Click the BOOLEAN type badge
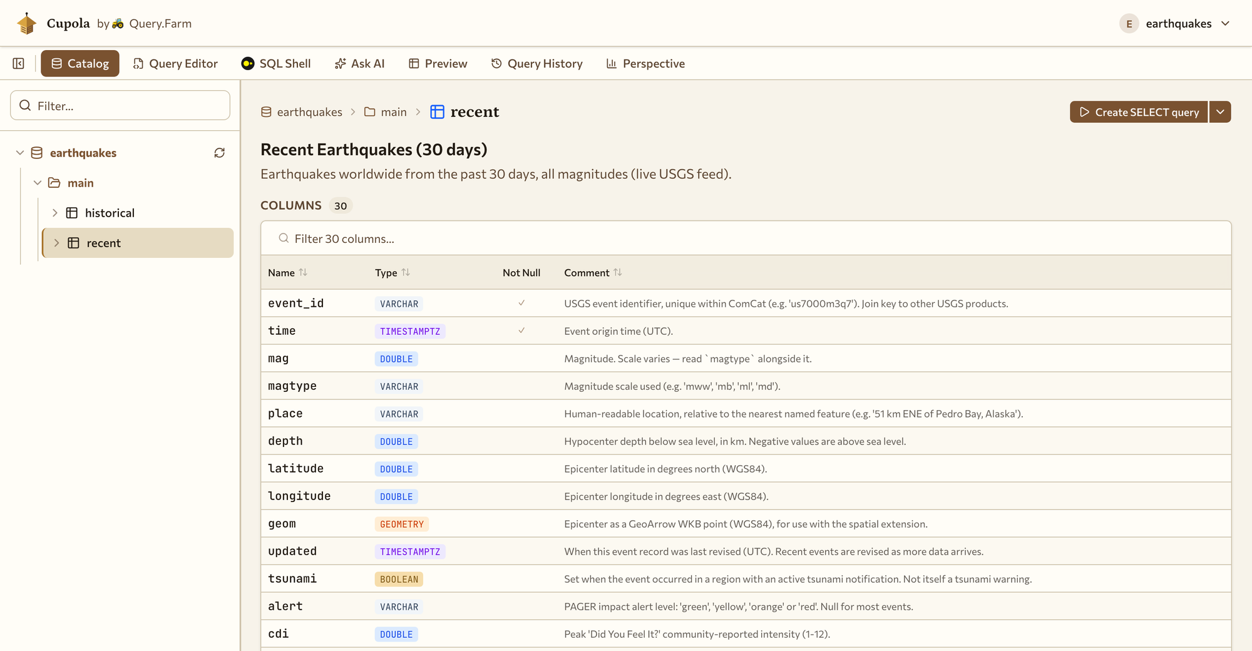Screen dimensions: 1252x651 click(x=399, y=579)
